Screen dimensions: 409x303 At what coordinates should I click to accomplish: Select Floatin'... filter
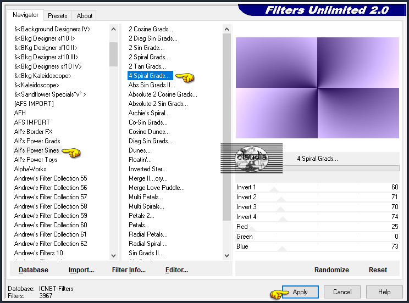[x=140, y=160]
